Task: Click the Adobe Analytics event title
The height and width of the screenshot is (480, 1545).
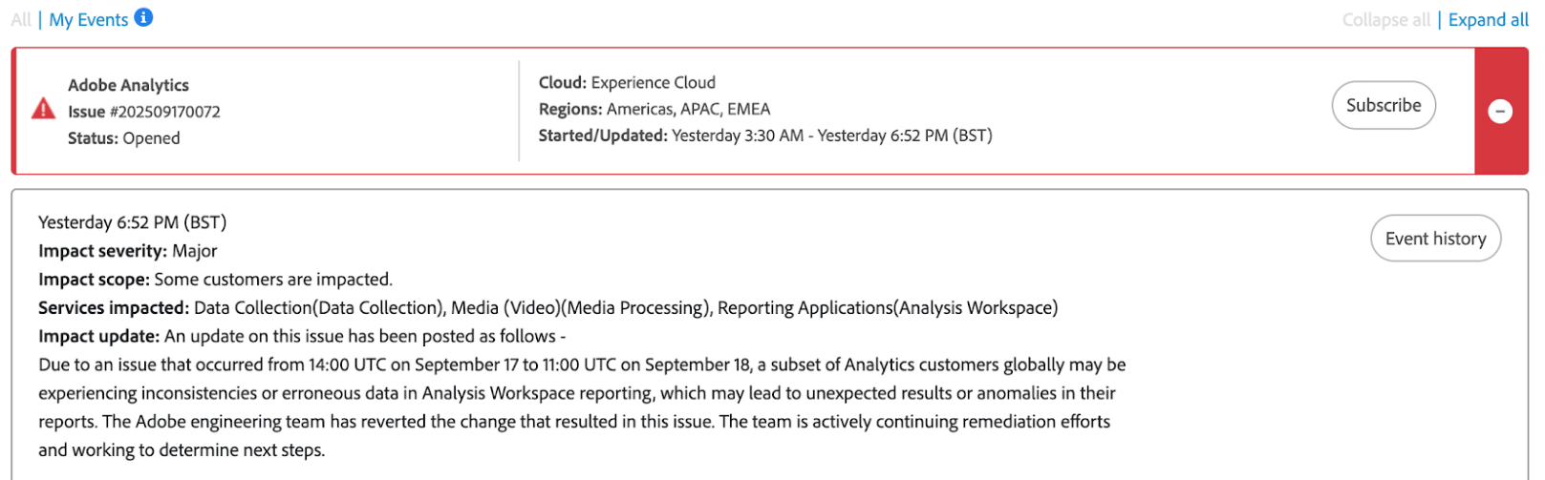Action: click(128, 85)
